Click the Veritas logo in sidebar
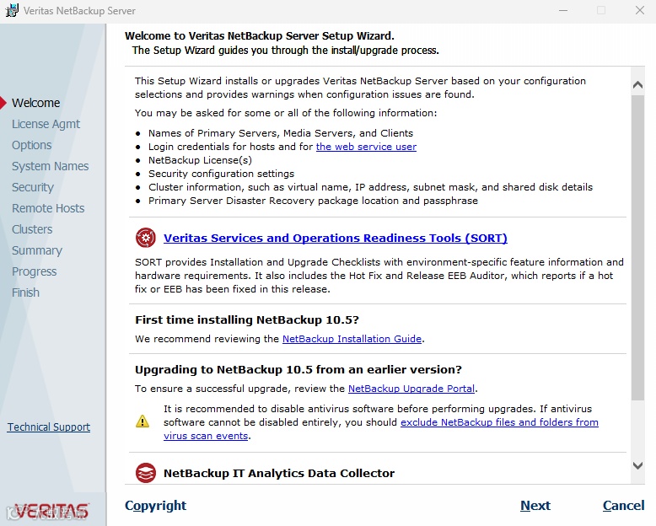The image size is (656, 526). pyautogui.click(x=51, y=511)
